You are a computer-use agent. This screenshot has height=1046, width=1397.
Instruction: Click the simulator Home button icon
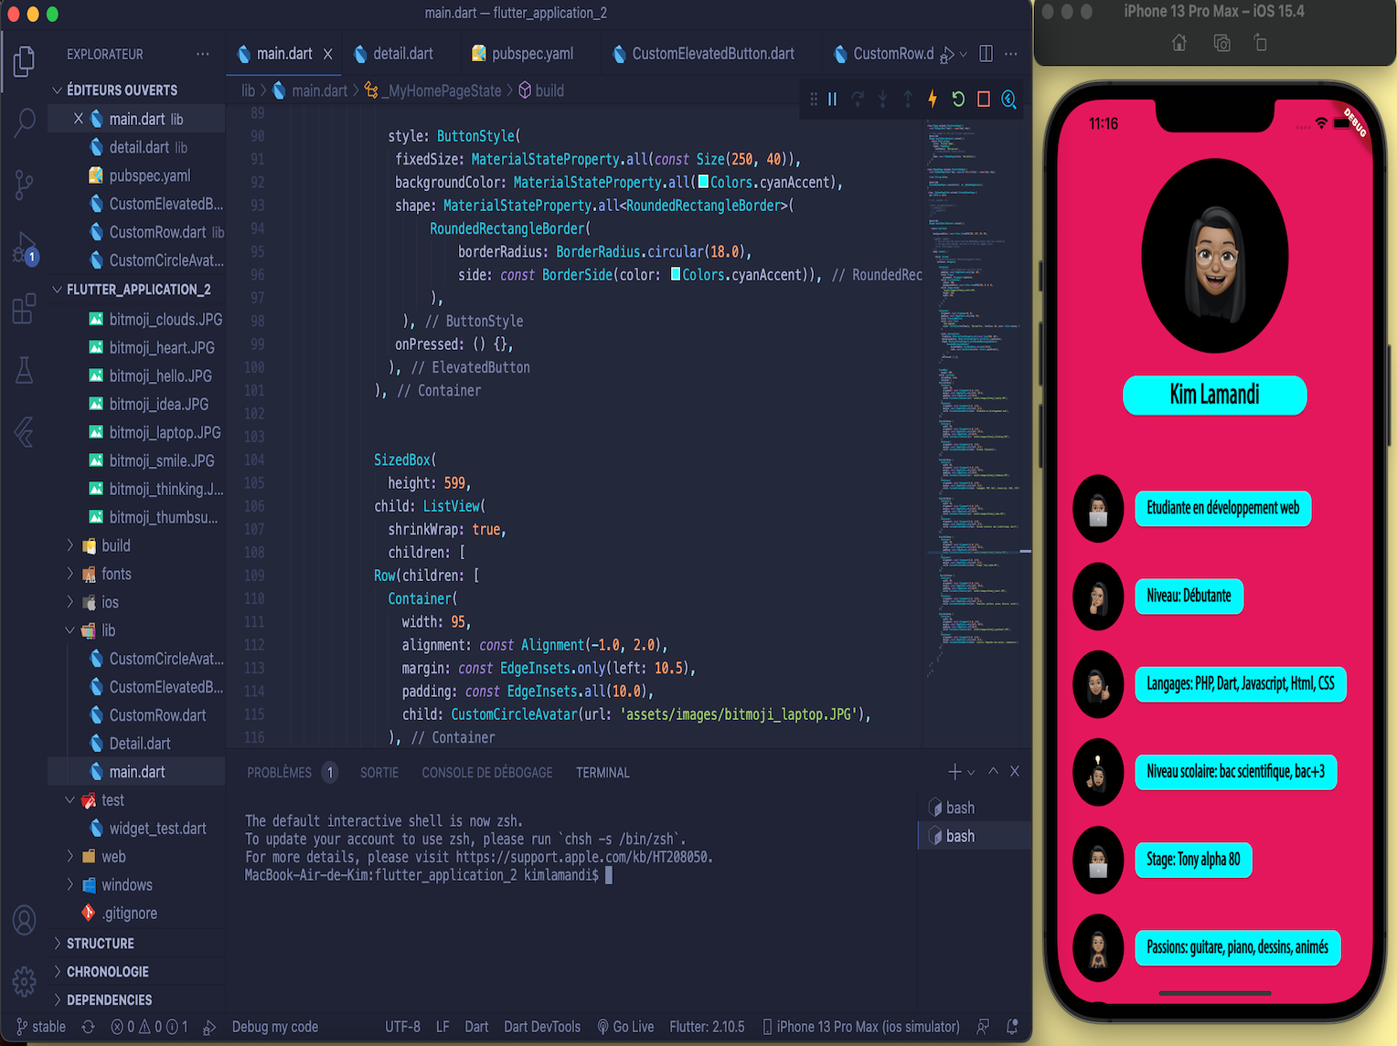1179,43
